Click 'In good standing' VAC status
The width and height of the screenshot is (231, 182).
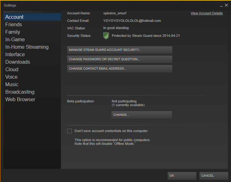click(116, 28)
